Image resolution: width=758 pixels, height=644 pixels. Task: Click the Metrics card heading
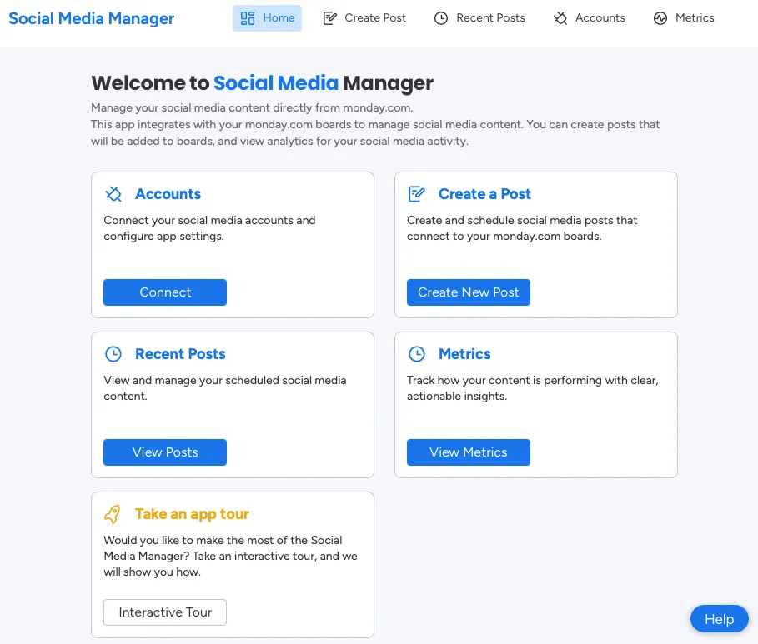[x=464, y=354]
